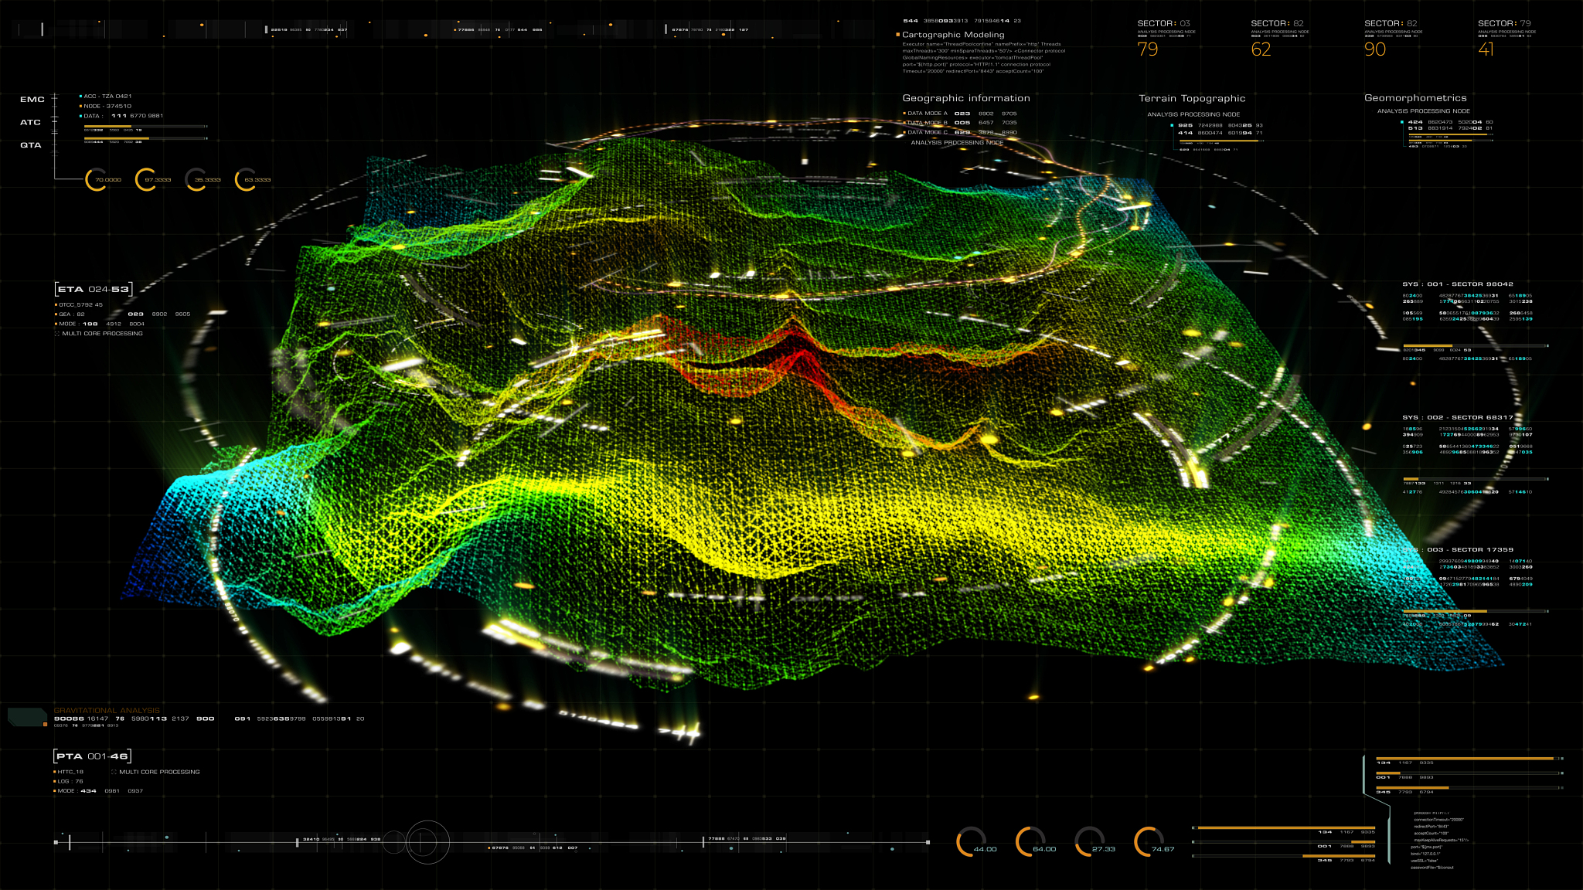Switch to the QTA tab
This screenshot has width=1583, height=890.
[31, 145]
